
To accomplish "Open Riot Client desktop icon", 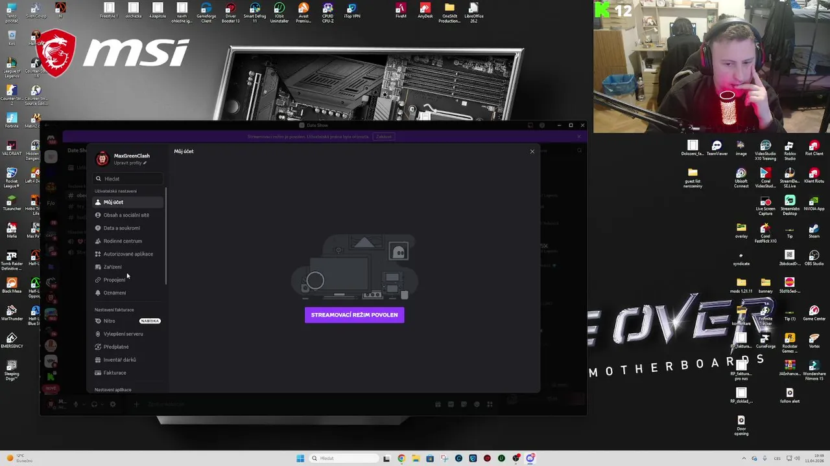I will (x=814, y=148).
